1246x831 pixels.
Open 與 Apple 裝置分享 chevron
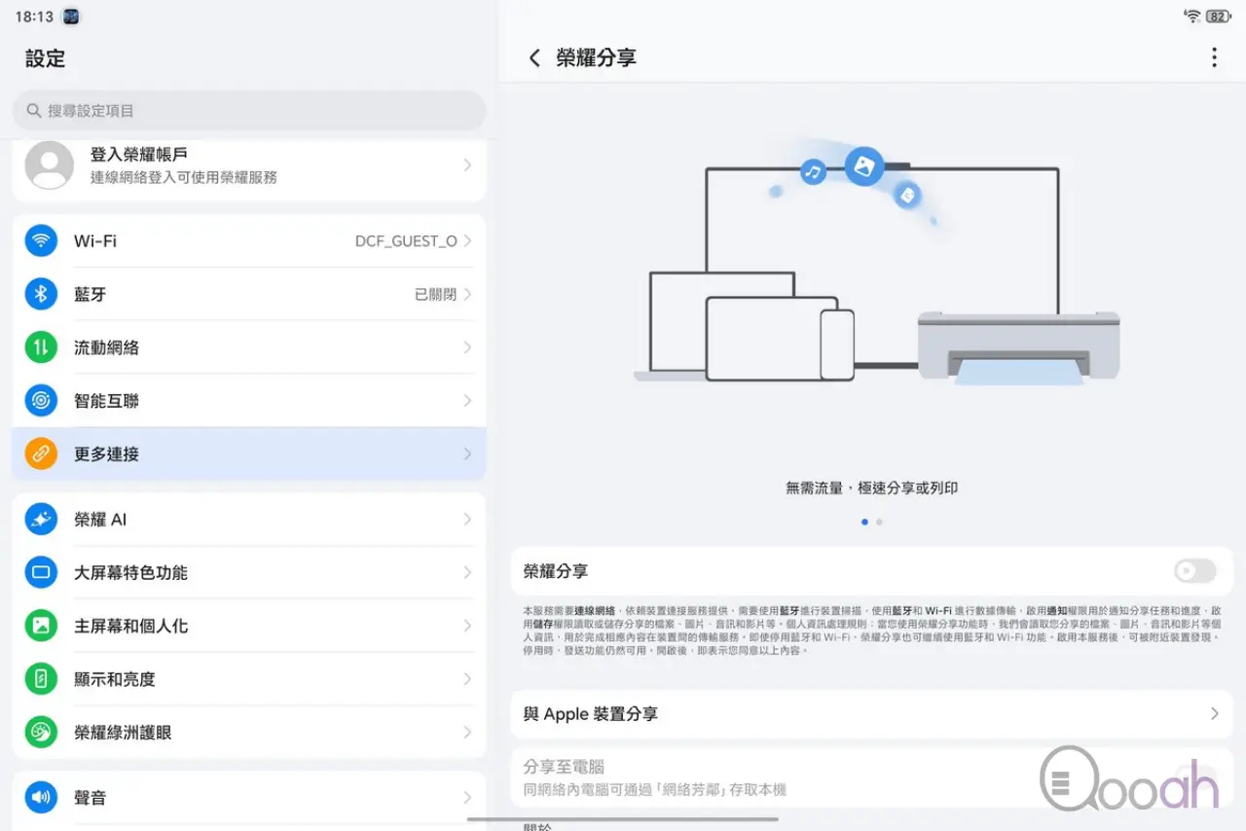coord(1214,713)
